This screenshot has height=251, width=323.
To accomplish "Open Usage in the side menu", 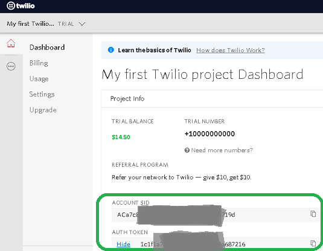I will (39, 79).
